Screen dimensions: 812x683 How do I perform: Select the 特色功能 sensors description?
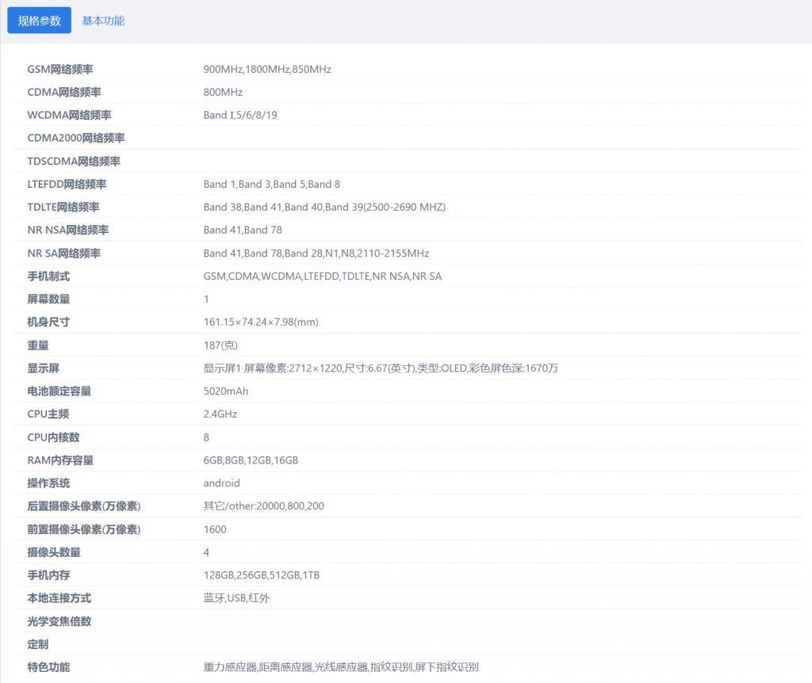click(x=341, y=666)
